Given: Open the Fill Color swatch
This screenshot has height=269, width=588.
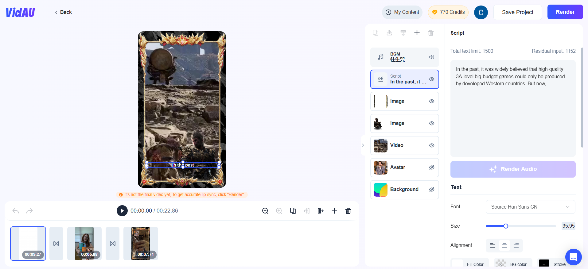Looking at the screenshot, I should (x=458, y=264).
